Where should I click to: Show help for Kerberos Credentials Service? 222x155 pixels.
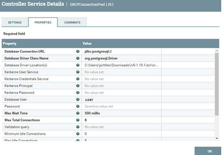pyautogui.click(x=78, y=79)
